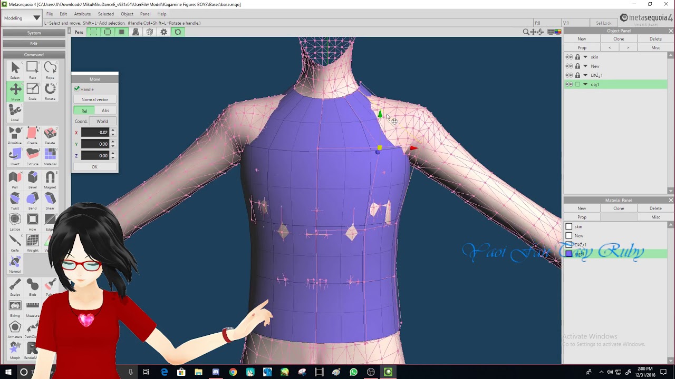
Task: Click the blue mat1 material swatch
Action: [x=569, y=254]
